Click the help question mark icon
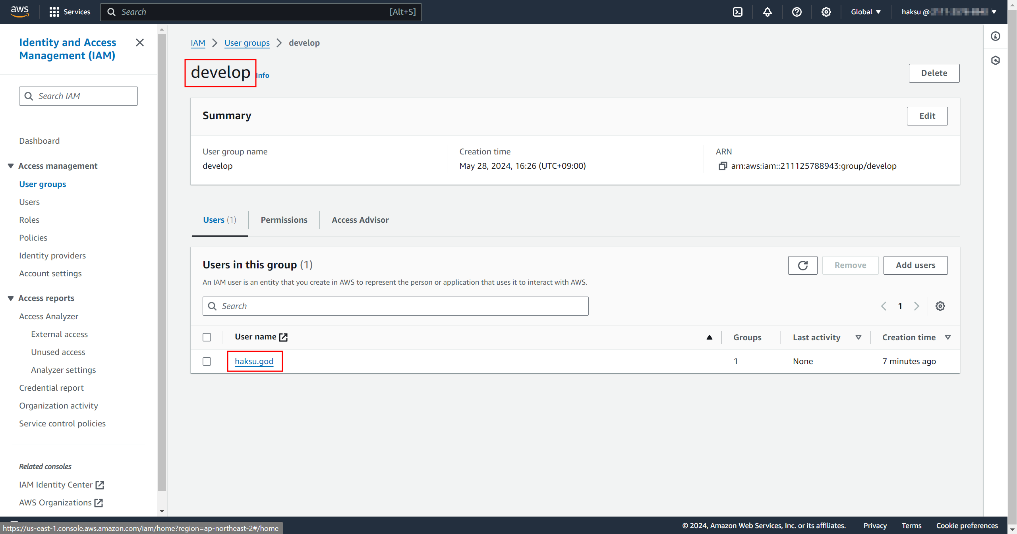This screenshot has height=534, width=1017. pos(797,12)
